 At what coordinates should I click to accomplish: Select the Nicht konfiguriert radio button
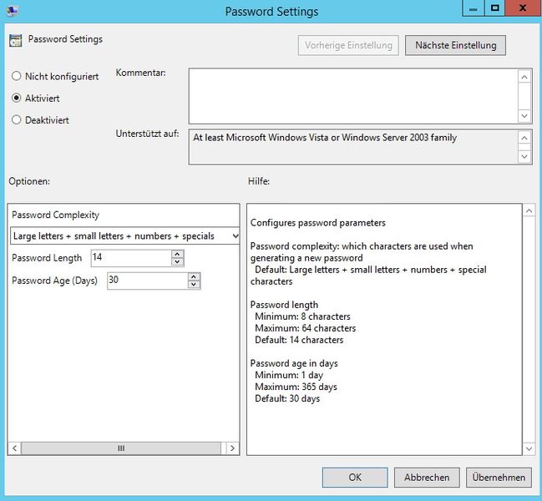(x=17, y=76)
